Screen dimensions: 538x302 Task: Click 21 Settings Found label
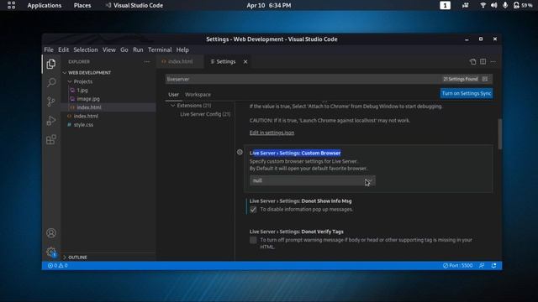[461, 79]
